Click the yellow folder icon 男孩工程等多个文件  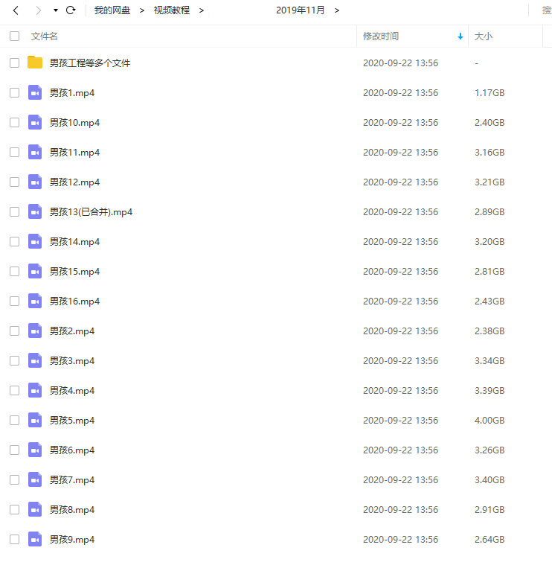point(35,63)
